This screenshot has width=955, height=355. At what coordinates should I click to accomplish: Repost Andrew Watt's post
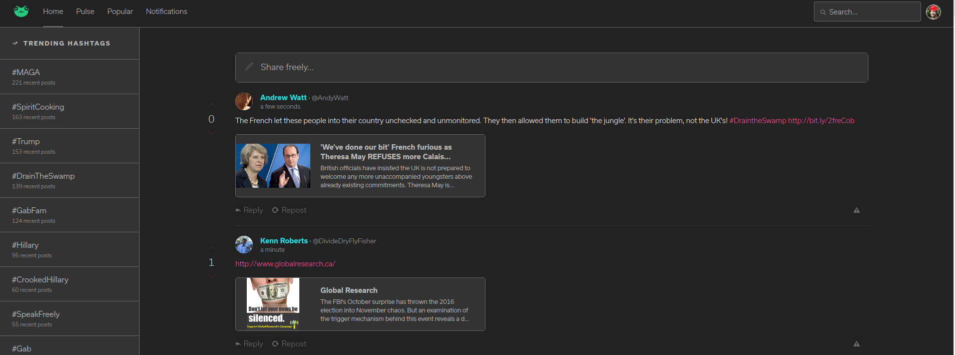pyautogui.click(x=289, y=210)
